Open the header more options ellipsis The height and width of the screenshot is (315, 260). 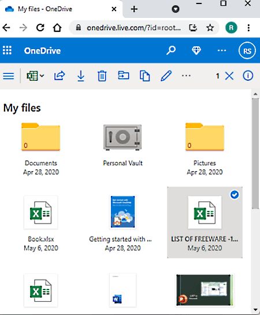pyautogui.click(x=222, y=50)
